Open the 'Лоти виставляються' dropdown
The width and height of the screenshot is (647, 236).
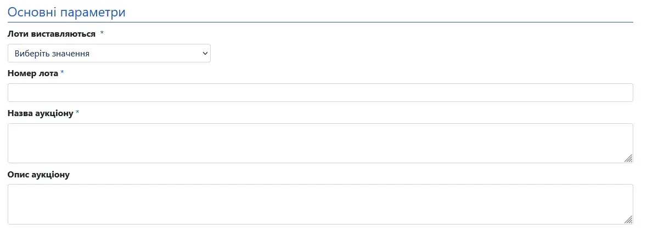tap(109, 54)
